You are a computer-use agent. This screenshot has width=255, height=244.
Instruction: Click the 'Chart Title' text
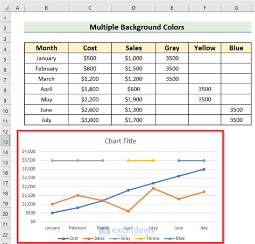point(121,141)
